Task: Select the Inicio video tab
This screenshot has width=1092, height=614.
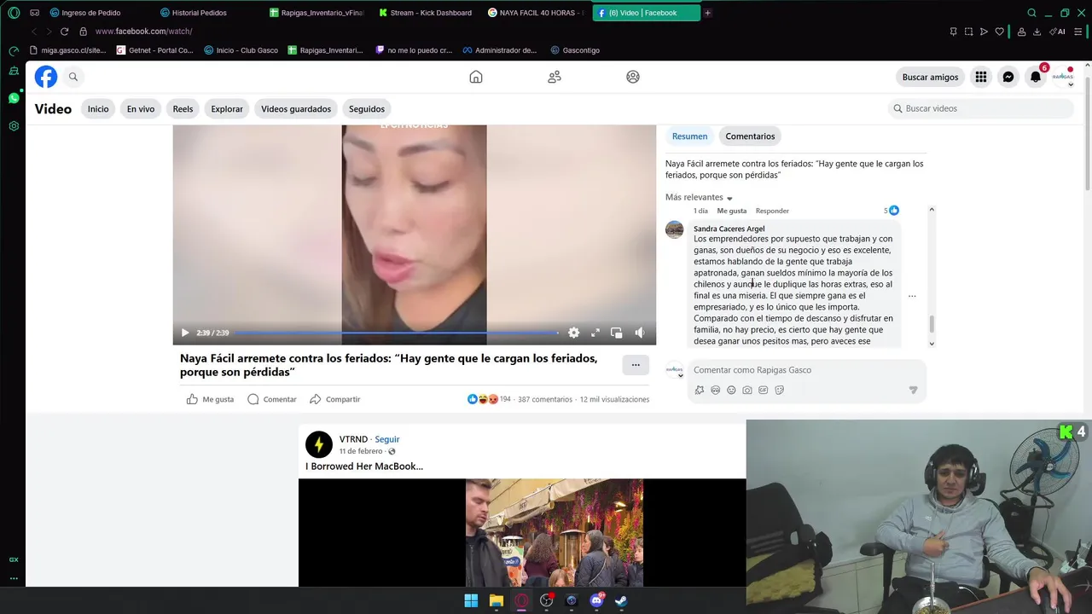Action: click(x=98, y=109)
